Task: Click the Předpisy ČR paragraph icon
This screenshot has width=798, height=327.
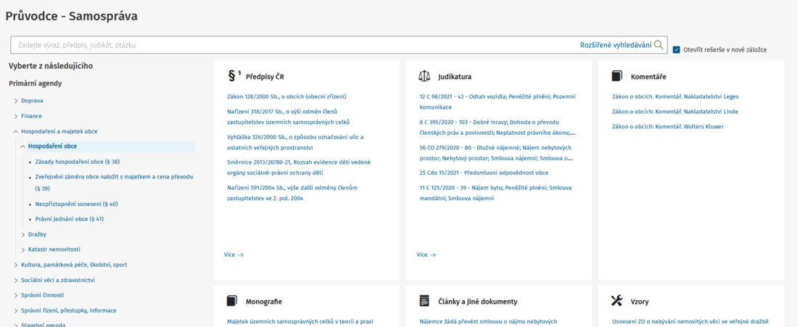Action: [x=234, y=75]
